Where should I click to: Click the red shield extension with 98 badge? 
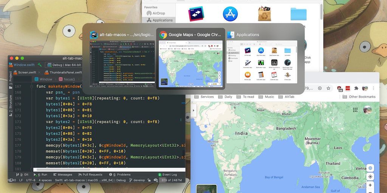tap(340, 89)
